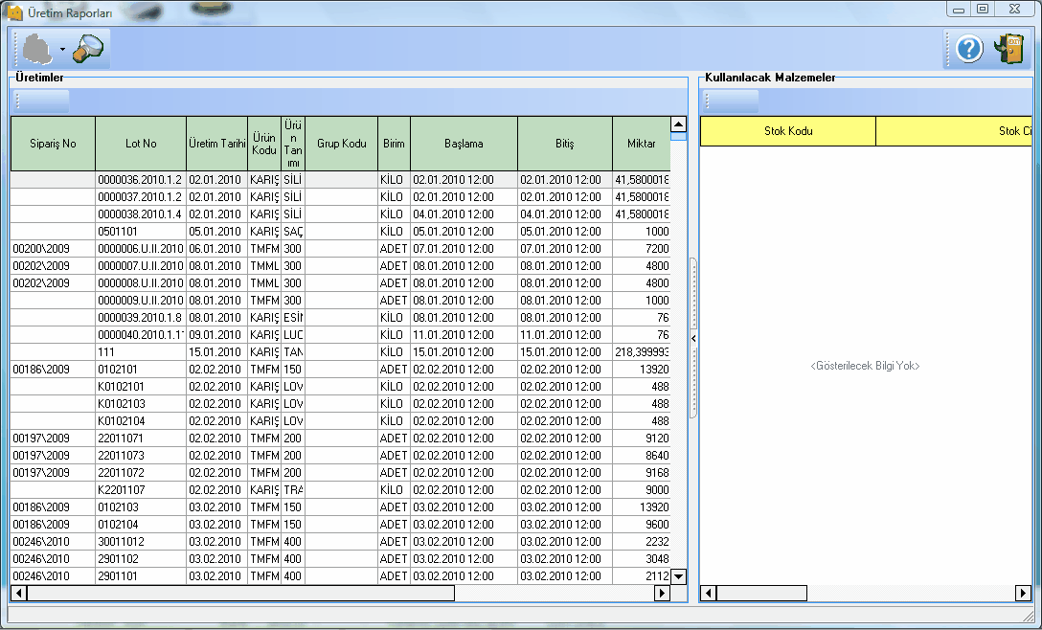Click Miktar value 9168
Viewport: 1042px width, 630px height.
(642, 473)
